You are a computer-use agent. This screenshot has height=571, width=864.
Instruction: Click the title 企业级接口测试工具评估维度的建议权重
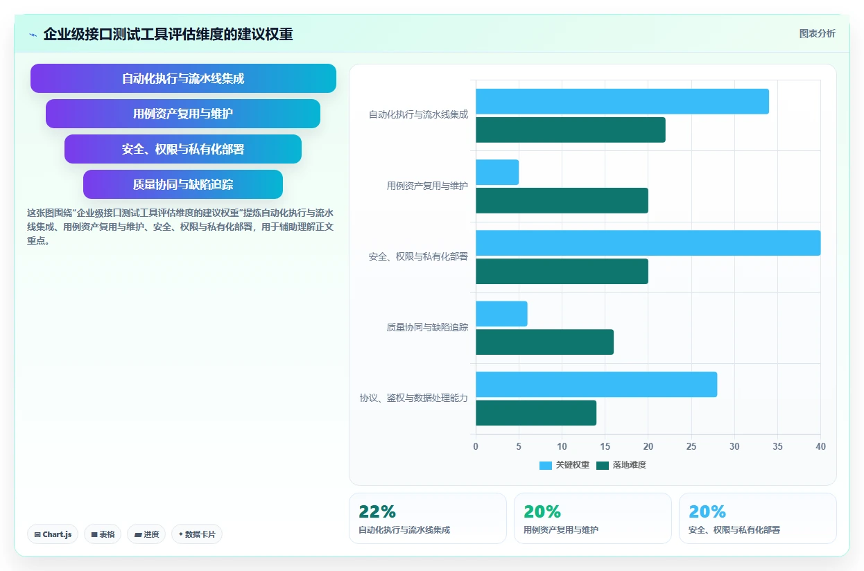pos(168,34)
